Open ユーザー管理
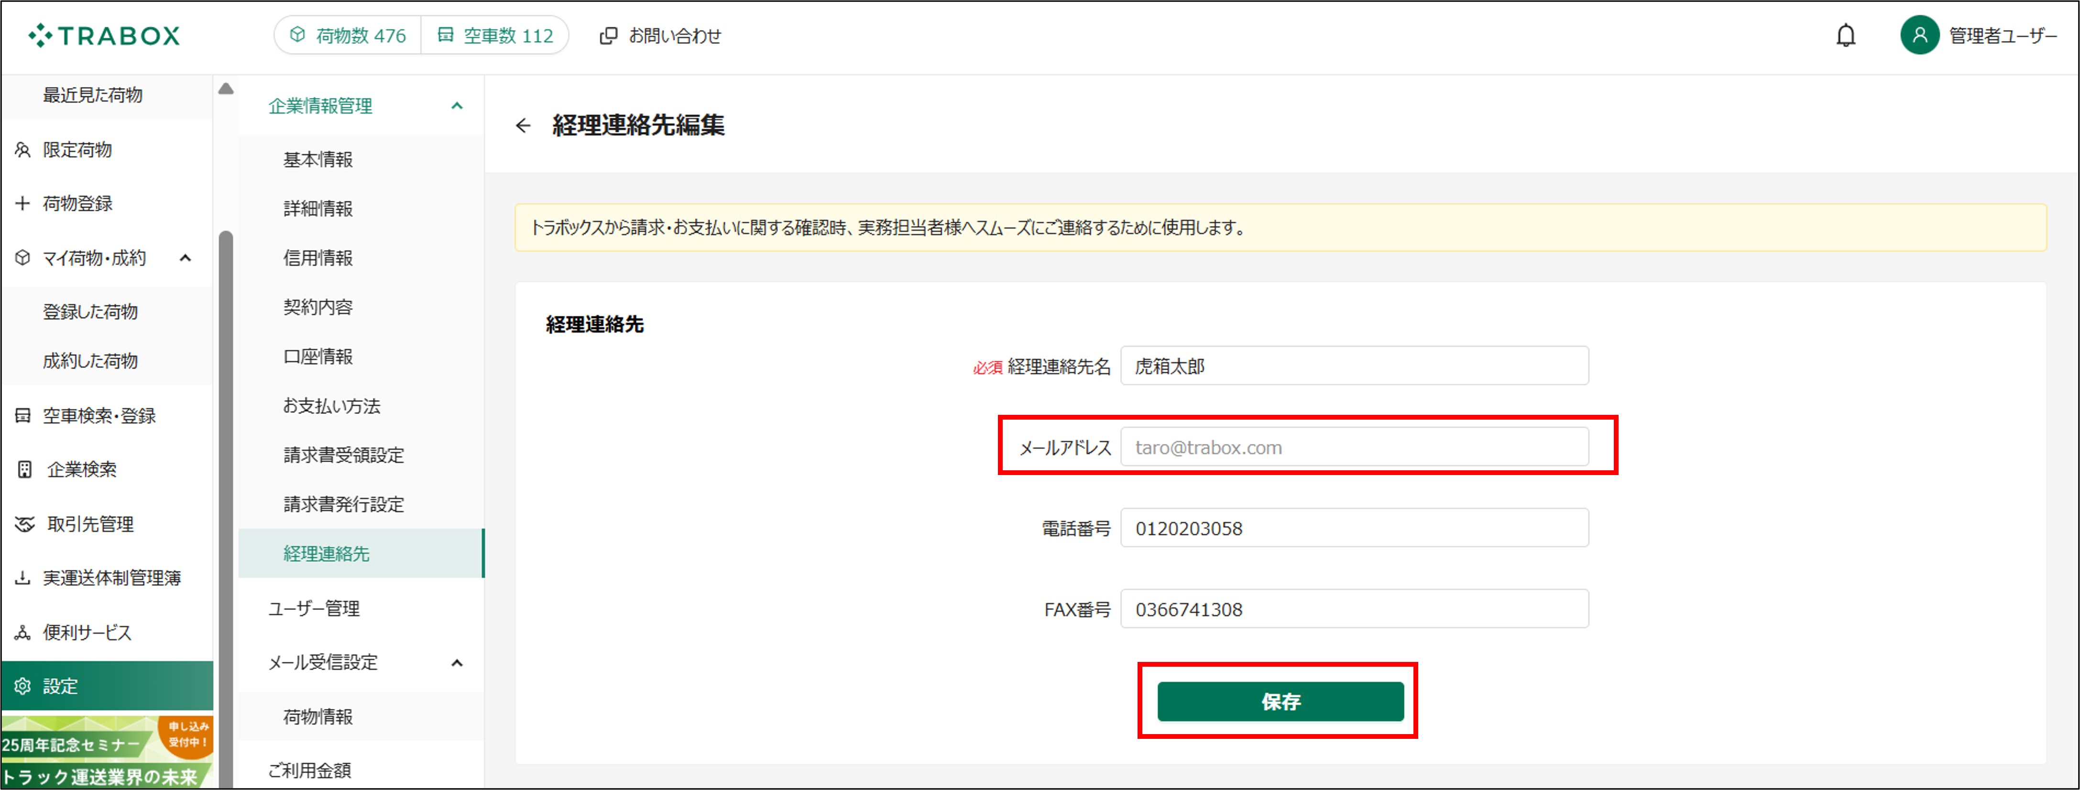This screenshot has width=2080, height=790. [314, 608]
